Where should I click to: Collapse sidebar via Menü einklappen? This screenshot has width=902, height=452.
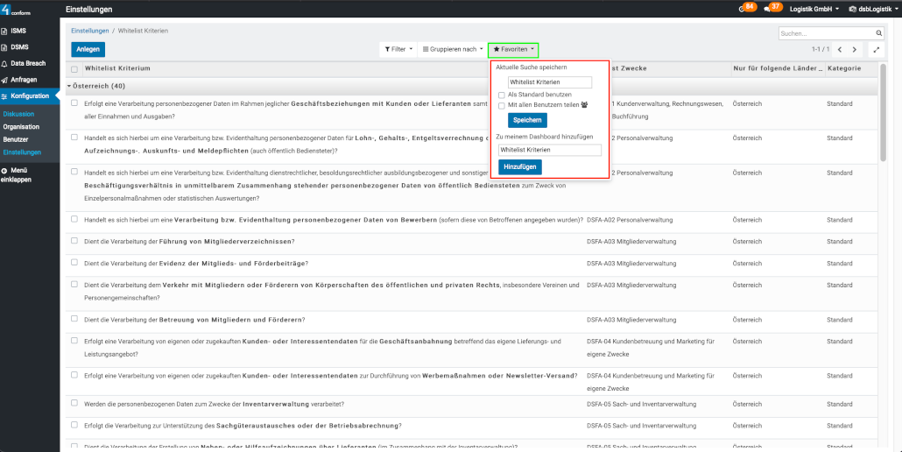click(19, 174)
